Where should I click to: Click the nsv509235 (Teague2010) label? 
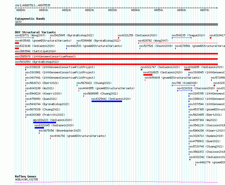pyautogui.click(x=188, y=35)
